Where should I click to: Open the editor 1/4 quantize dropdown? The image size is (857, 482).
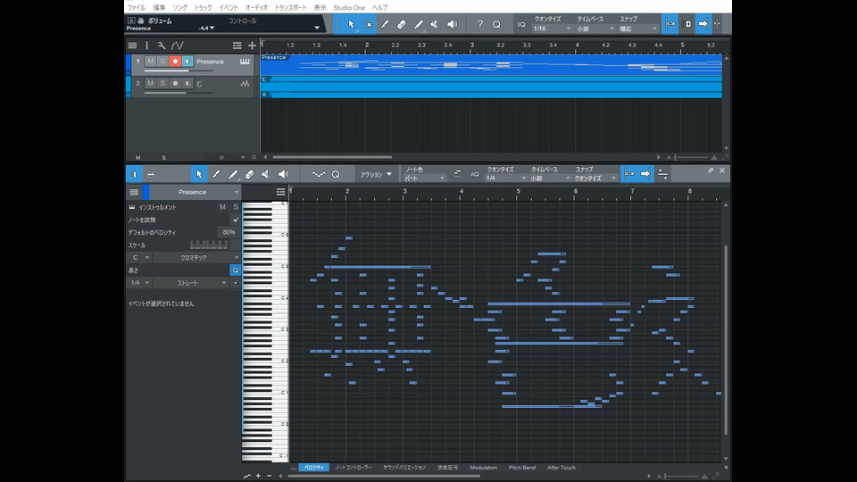tap(505, 179)
